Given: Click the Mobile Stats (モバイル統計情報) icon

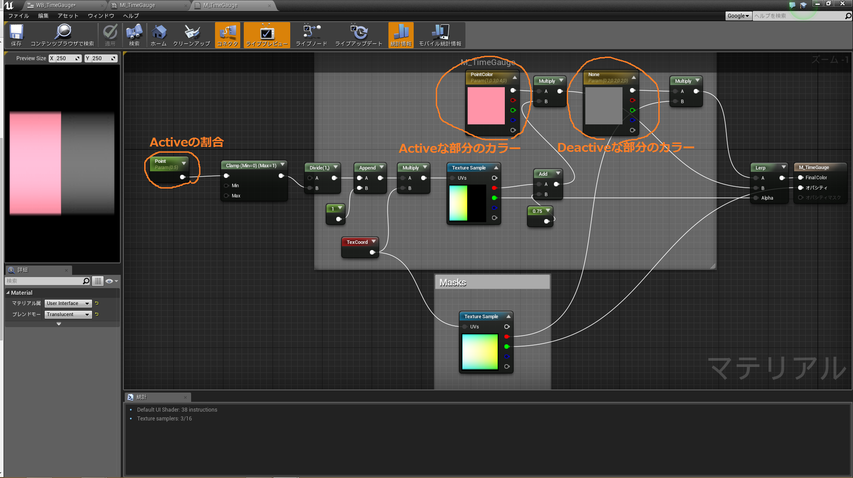Looking at the screenshot, I should 440,33.
